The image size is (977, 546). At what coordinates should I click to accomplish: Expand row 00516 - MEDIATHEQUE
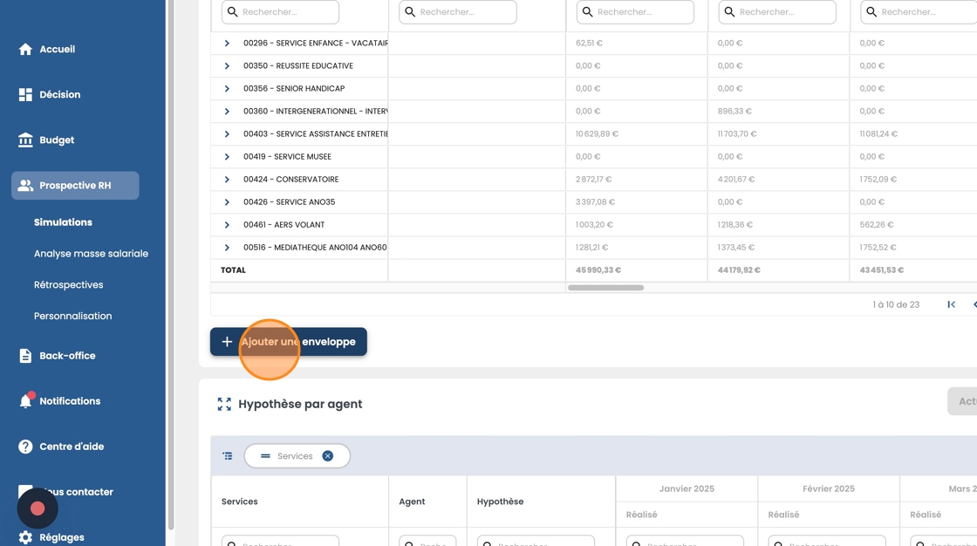(x=227, y=248)
